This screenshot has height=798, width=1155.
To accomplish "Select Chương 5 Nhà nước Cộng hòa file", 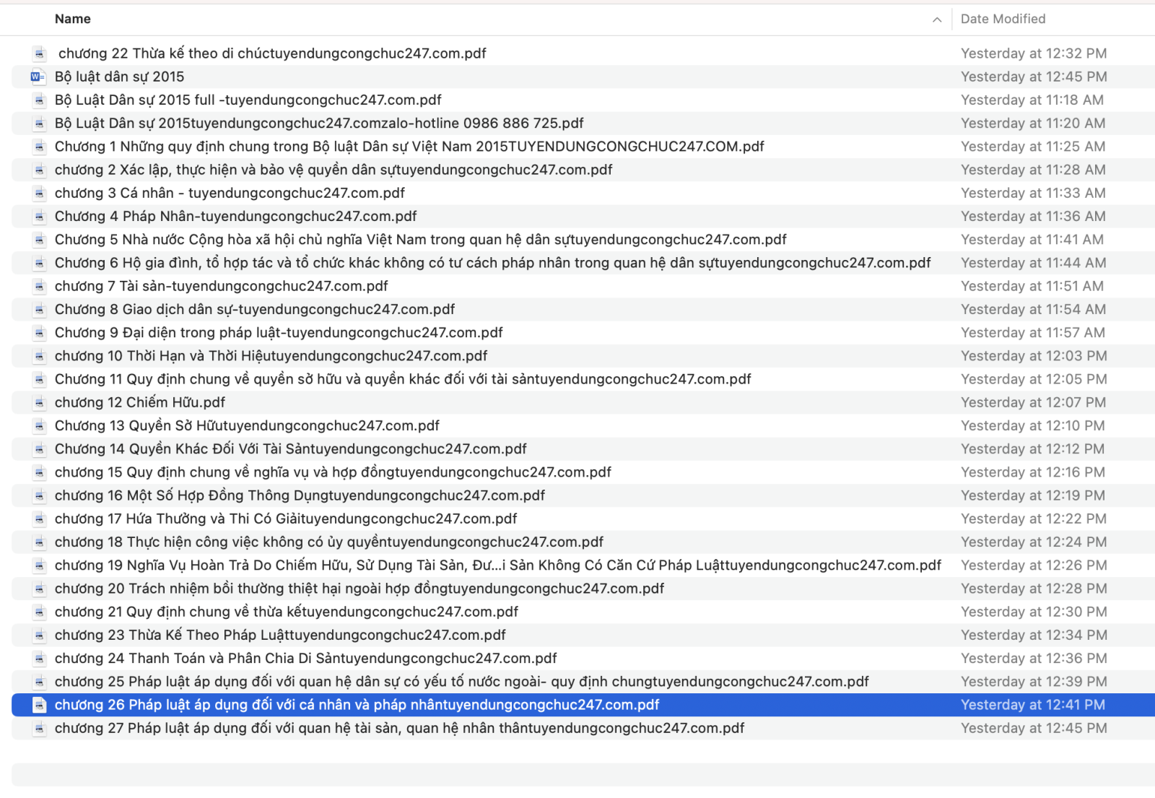I will click(420, 240).
